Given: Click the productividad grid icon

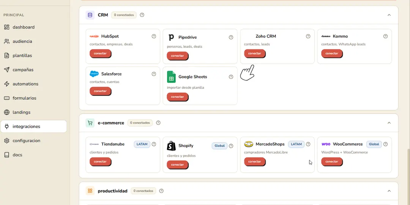Looking at the screenshot, I should click(x=90, y=191).
